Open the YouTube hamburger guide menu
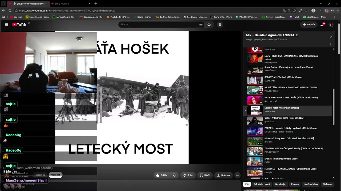This screenshot has width=341, height=191. 6,25
